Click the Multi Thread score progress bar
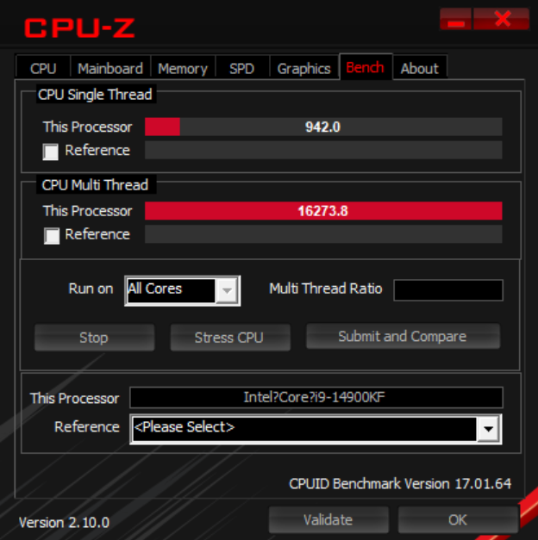The height and width of the screenshot is (540, 538). (x=323, y=211)
